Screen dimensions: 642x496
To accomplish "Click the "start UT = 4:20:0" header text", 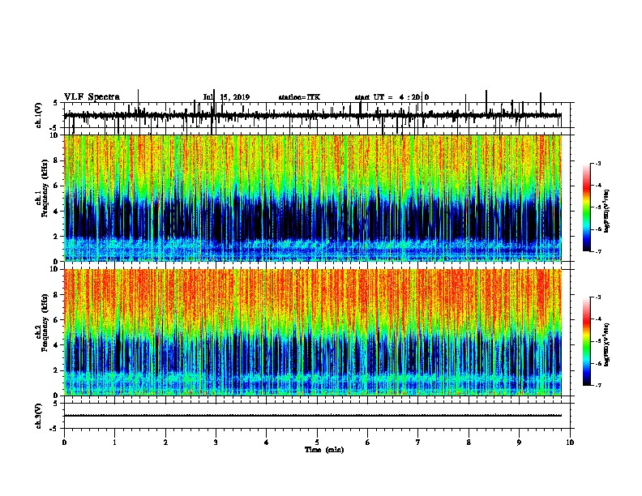I will (392, 97).
